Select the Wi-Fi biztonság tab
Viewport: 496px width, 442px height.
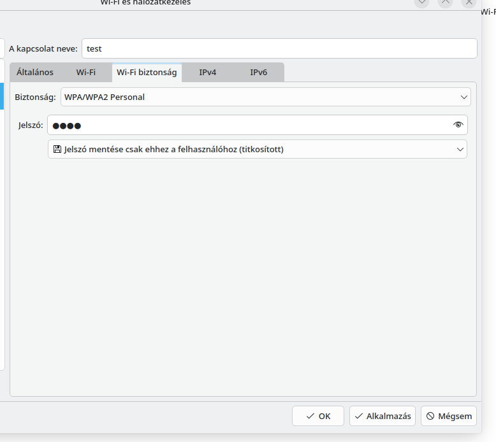tap(147, 73)
